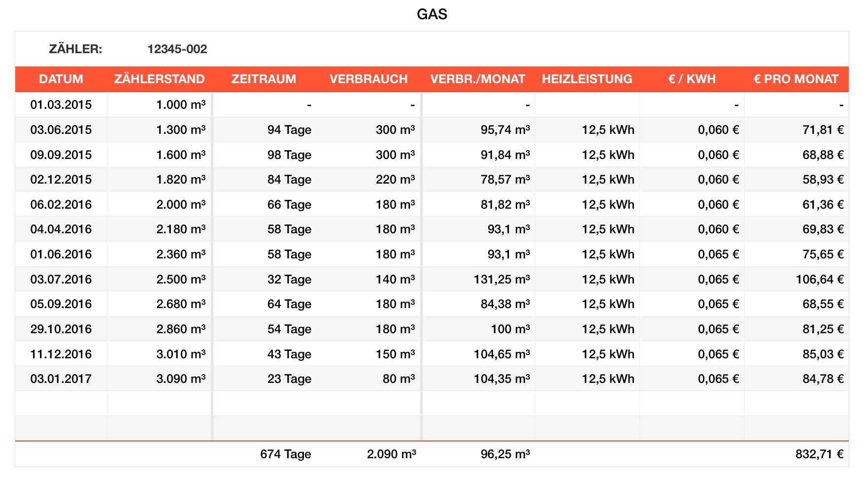Viewport: 866px width, 503px height.
Task: Select the total 832,71 € cell
Action: [819, 454]
